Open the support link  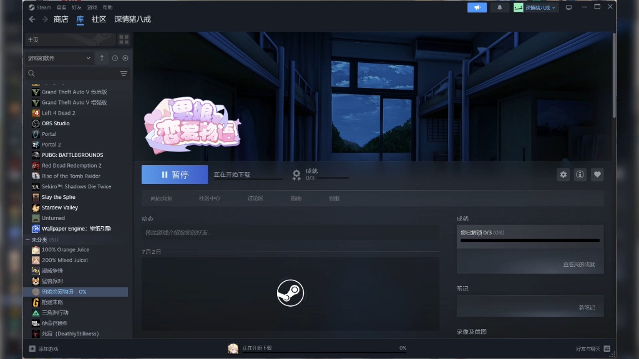(334, 198)
